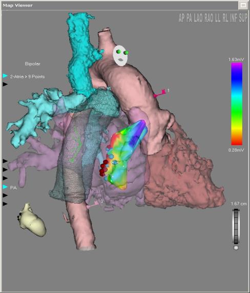
Task: Select the RAO view
Action: point(209,18)
